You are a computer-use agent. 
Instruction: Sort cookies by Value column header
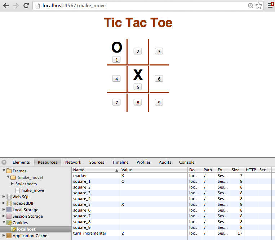(154, 170)
